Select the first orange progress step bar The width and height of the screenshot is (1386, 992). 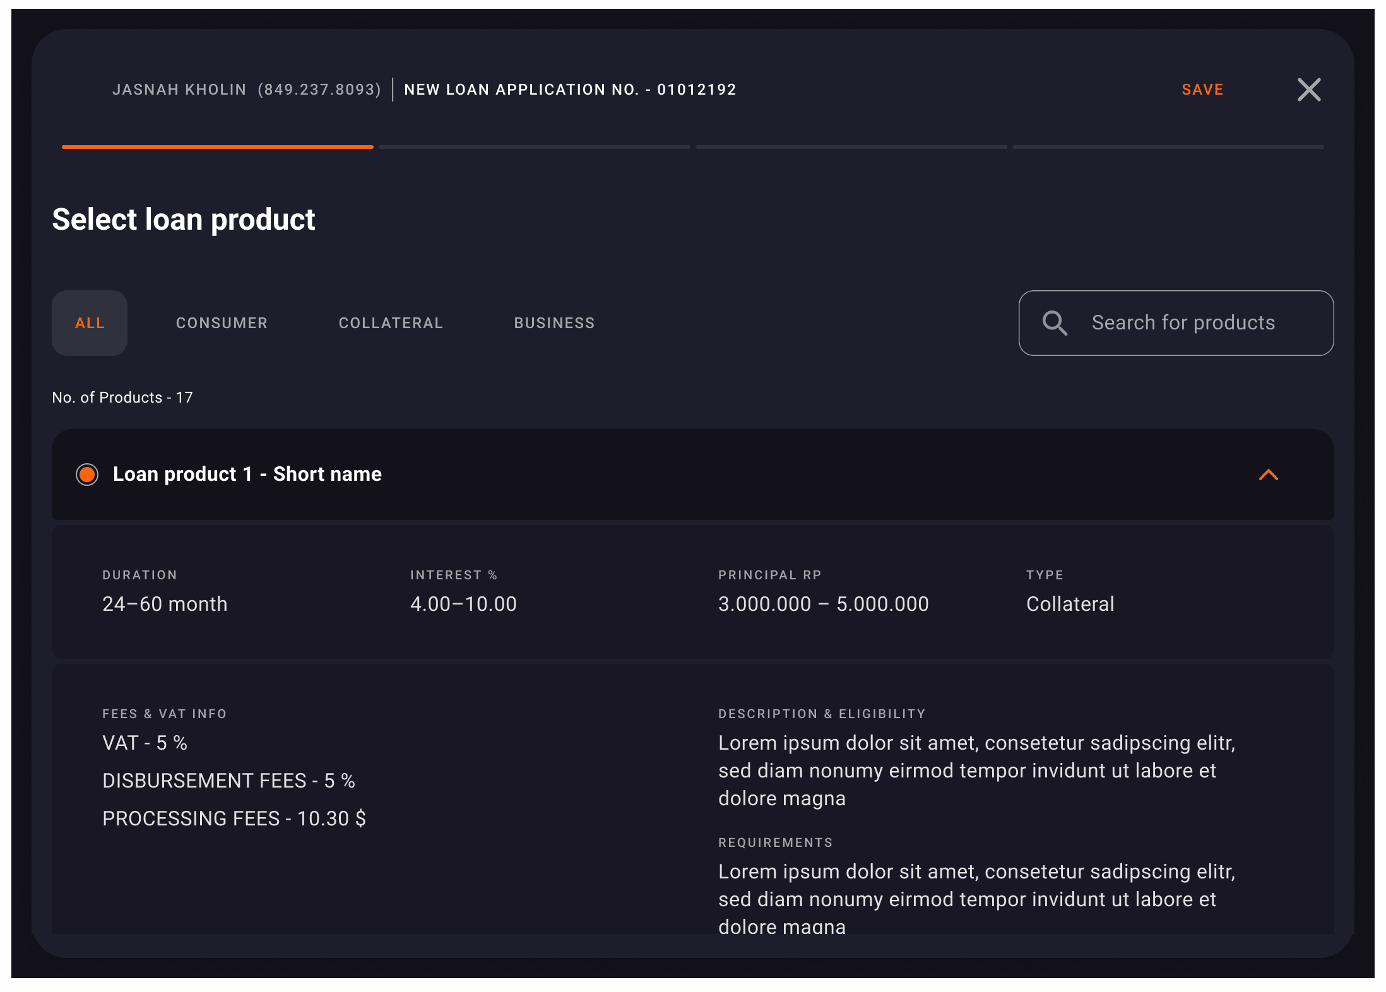[218, 147]
